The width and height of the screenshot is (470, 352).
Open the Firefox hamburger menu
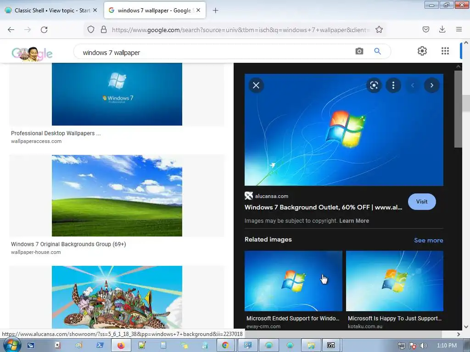(459, 29)
